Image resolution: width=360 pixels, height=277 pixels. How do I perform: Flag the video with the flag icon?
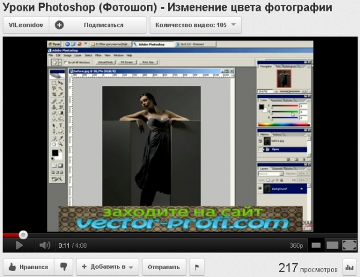pos(197,267)
